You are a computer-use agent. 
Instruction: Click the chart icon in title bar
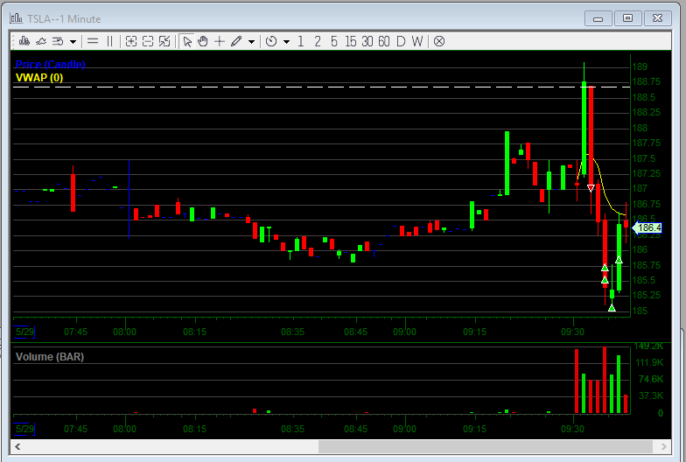click(16, 18)
